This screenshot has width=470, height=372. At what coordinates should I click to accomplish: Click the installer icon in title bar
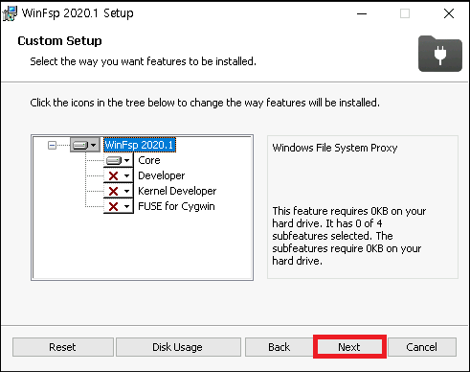click(x=10, y=13)
